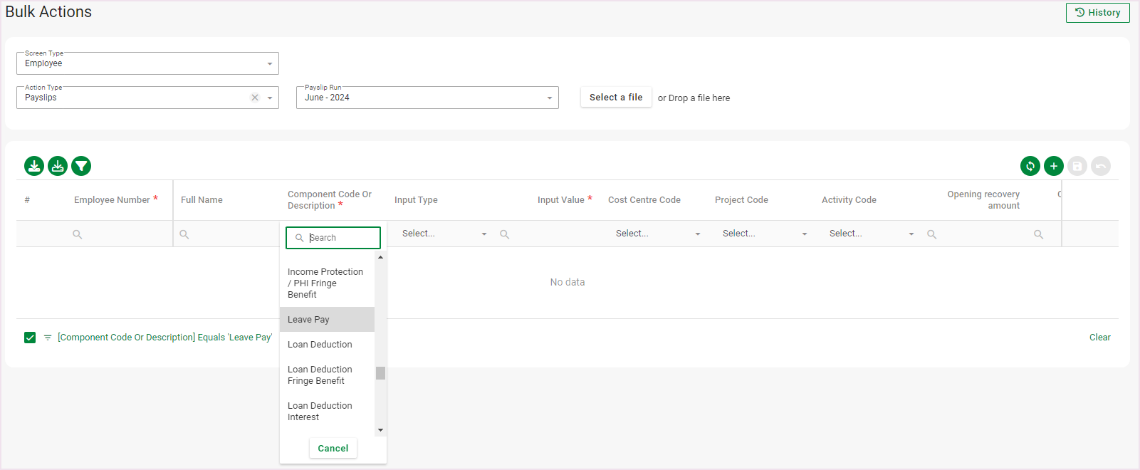Viewport: 1140px width, 470px height.
Task: Uncheck the Leave Pay filter checkbox
Action: pos(30,338)
